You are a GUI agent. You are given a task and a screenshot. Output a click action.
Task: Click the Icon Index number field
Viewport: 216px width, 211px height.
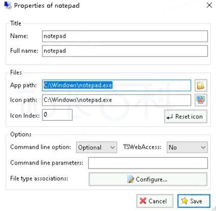tap(57, 115)
